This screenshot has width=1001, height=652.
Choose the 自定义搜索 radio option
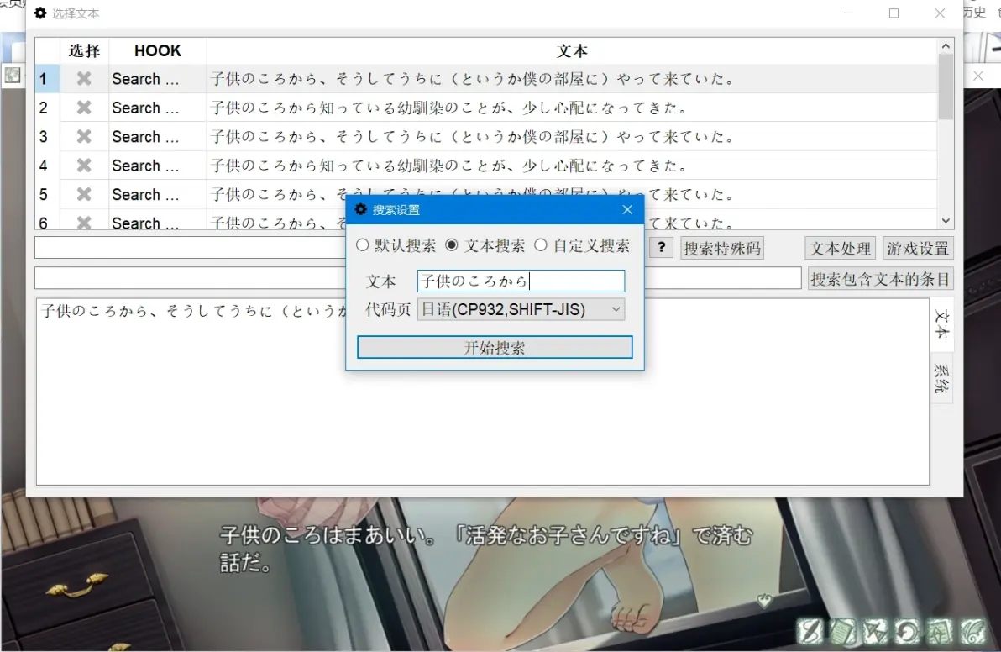pyautogui.click(x=541, y=246)
